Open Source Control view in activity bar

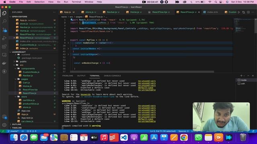point(4,30)
